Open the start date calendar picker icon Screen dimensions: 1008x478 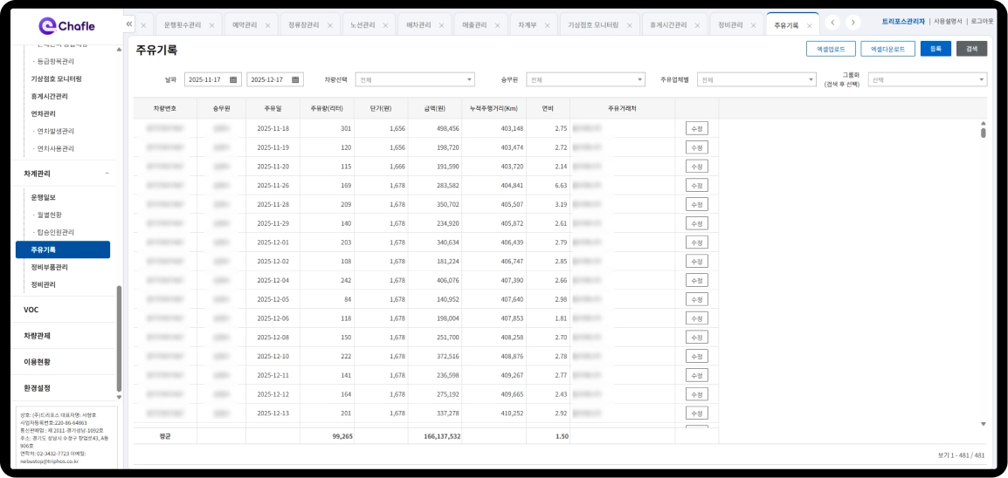click(233, 79)
